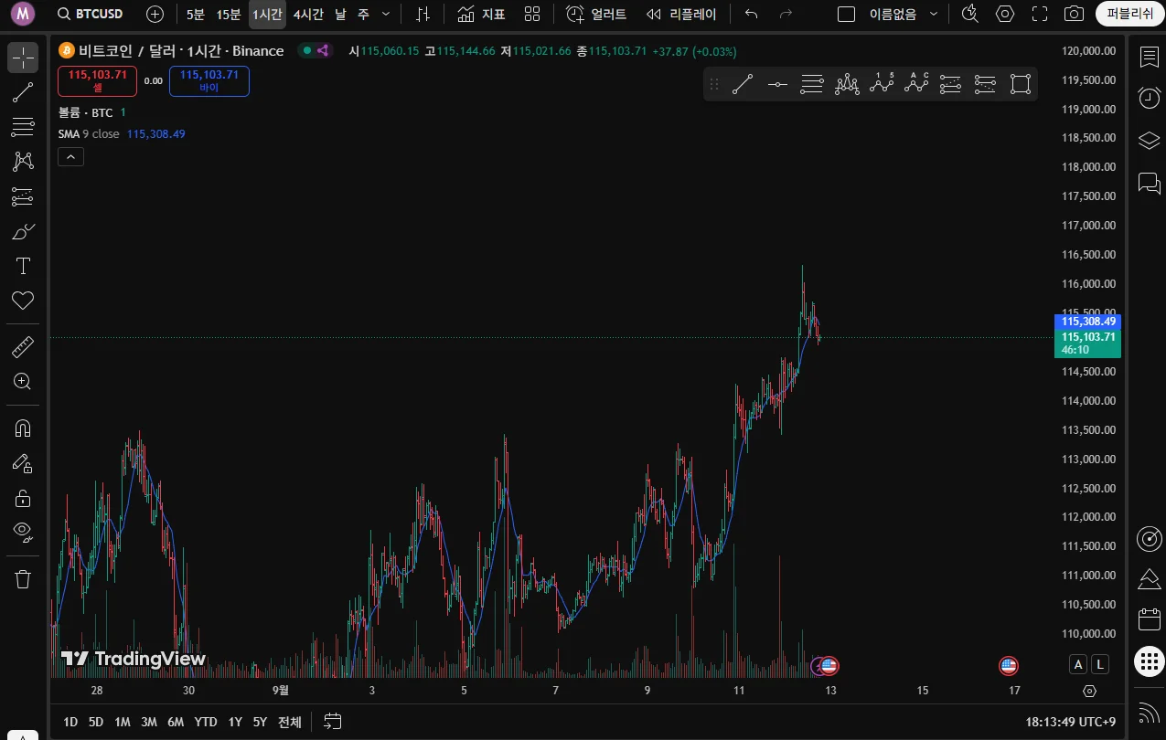The width and height of the screenshot is (1166, 740).
Task: Pick the short position tool
Action: 986,85
